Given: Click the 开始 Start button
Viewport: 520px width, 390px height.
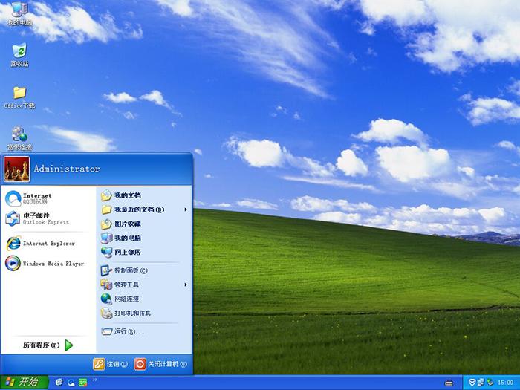Looking at the screenshot, I should [25, 383].
